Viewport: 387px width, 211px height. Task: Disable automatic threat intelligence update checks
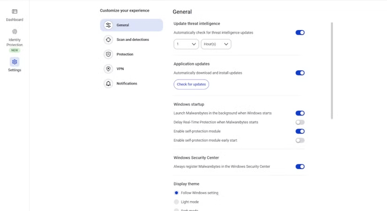click(300, 33)
